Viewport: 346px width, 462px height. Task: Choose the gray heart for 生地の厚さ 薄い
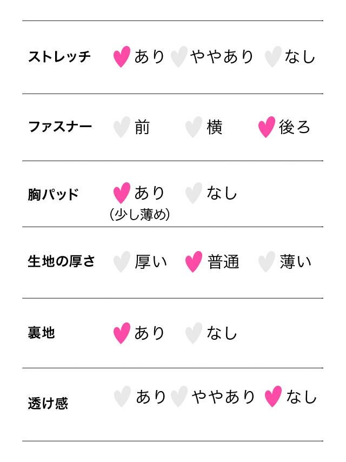(267, 262)
